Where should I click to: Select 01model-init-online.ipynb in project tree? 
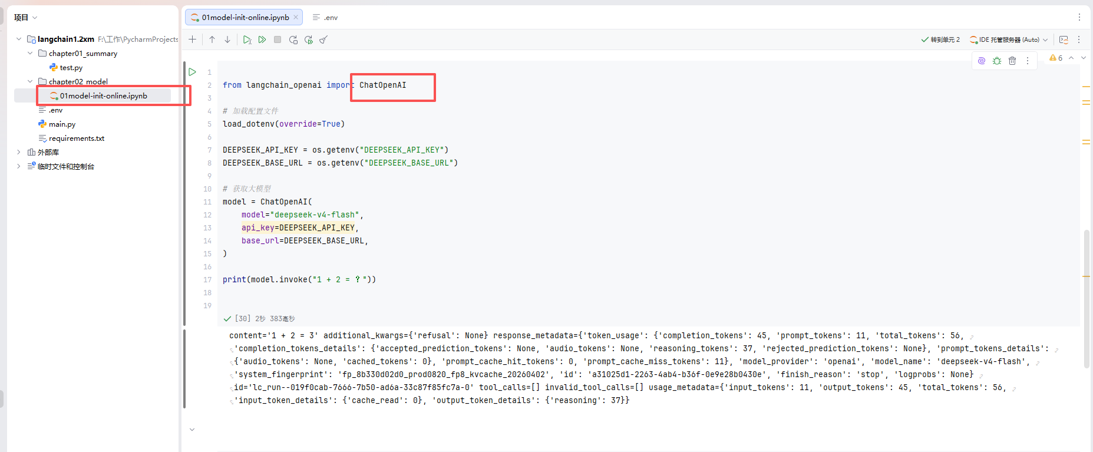103,95
